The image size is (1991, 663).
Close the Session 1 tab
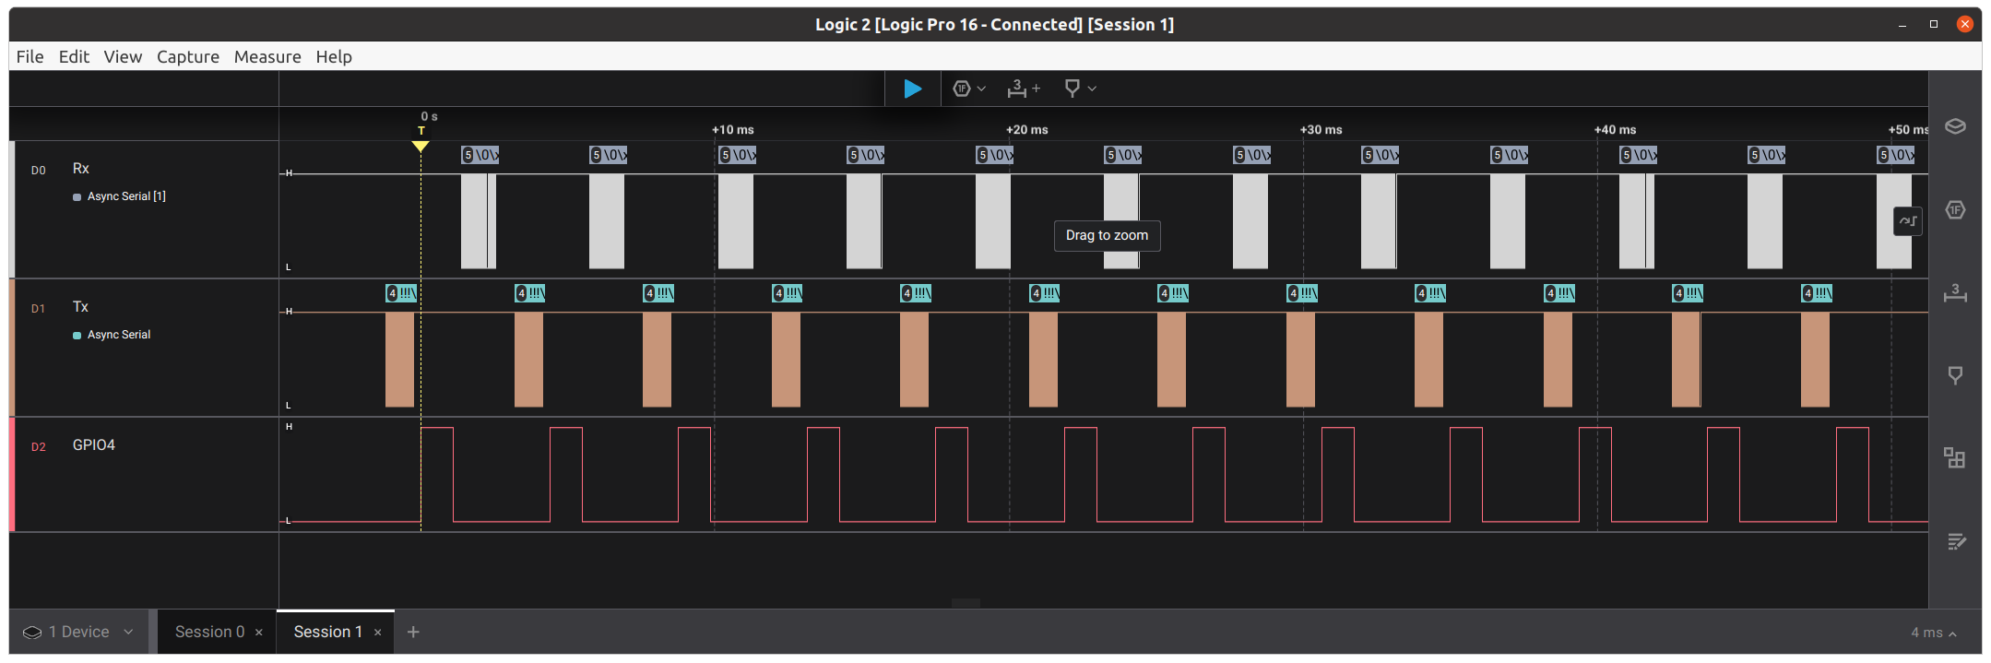(x=378, y=633)
